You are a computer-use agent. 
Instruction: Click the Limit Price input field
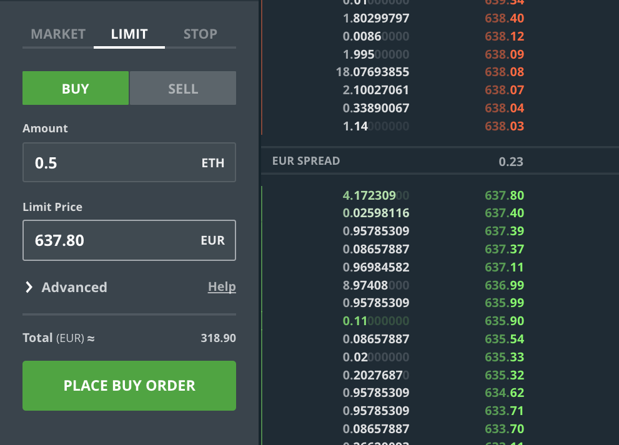pyautogui.click(x=112, y=240)
